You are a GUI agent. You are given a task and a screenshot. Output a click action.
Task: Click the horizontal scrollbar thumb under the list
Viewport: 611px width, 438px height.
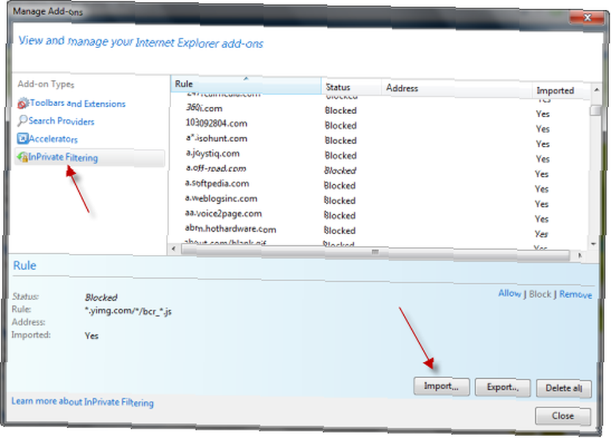[x=375, y=252]
